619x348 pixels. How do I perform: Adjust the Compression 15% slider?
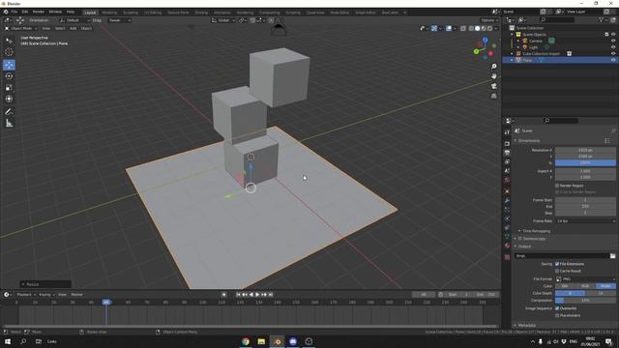click(x=585, y=301)
